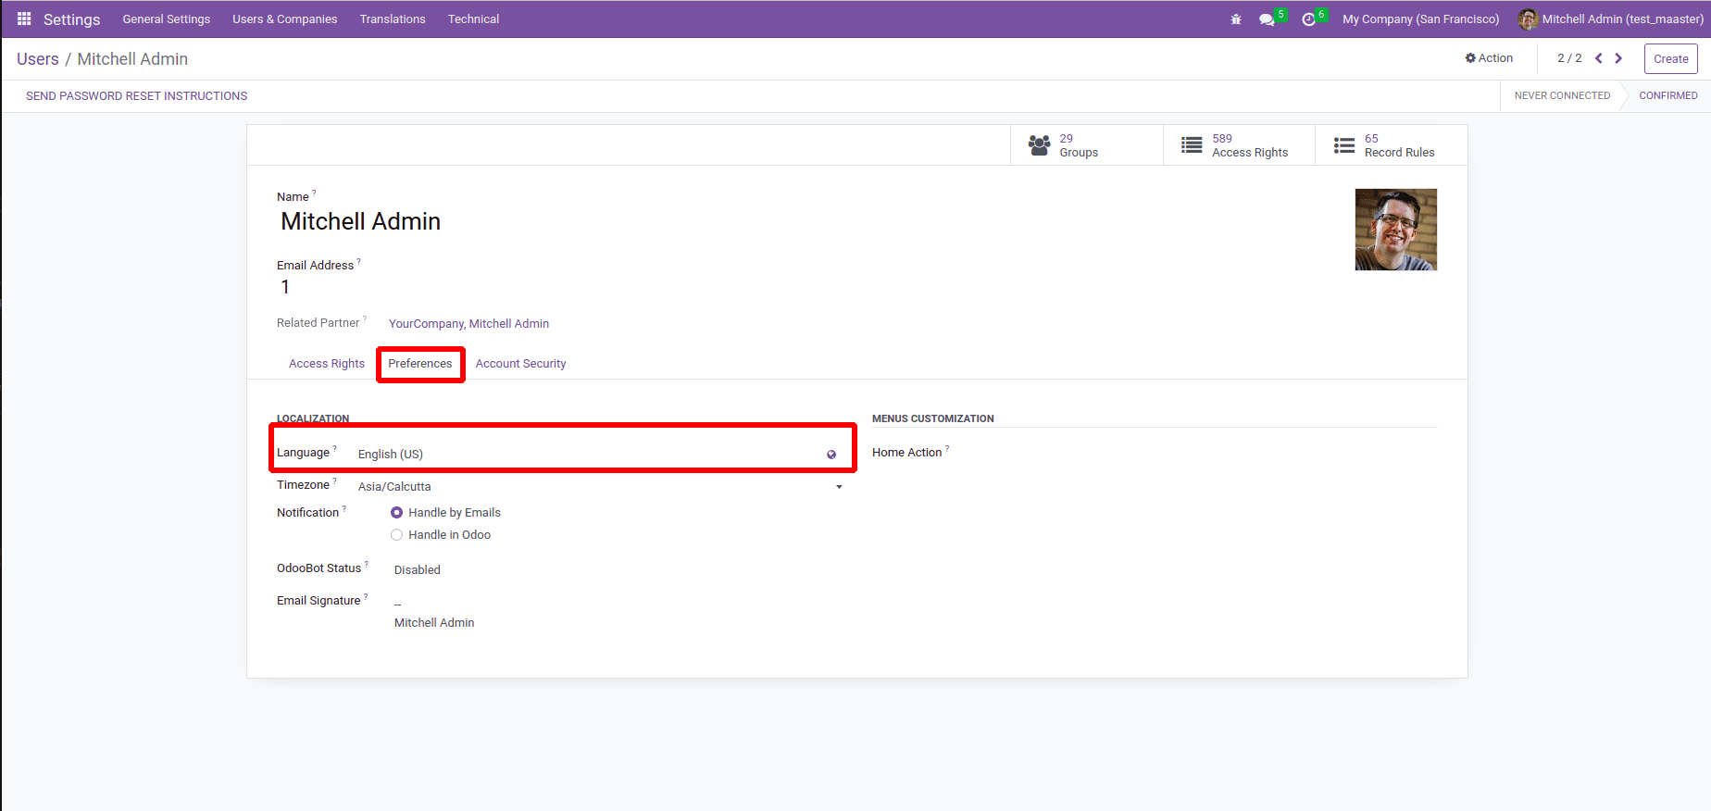Viewport: 1711px width, 811px height.
Task: Click the Name field Mitchell Admin
Action: click(360, 222)
